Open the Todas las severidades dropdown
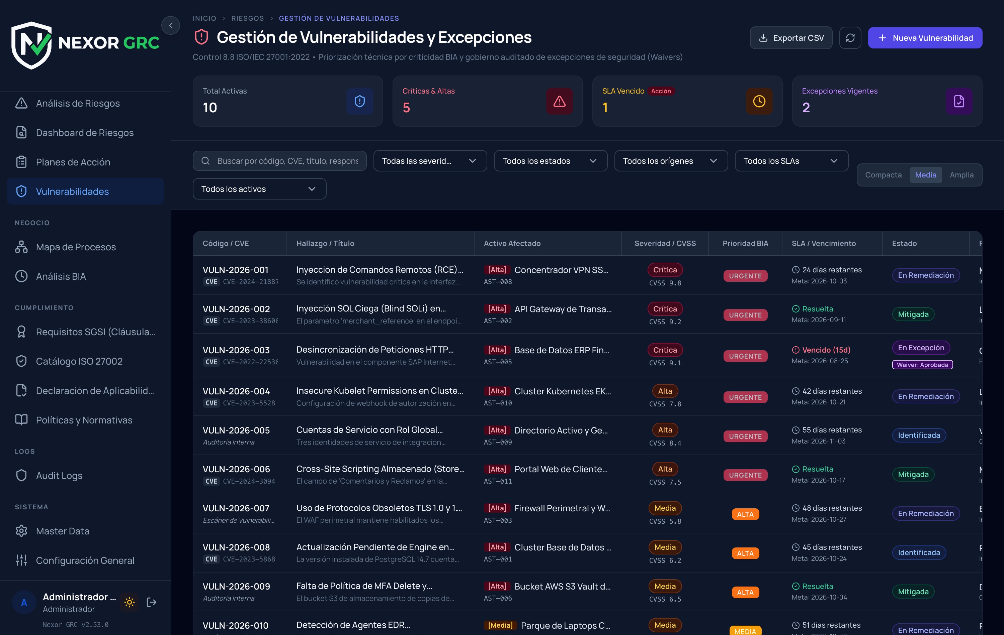Image resolution: width=1004 pixels, height=635 pixels. (430, 161)
